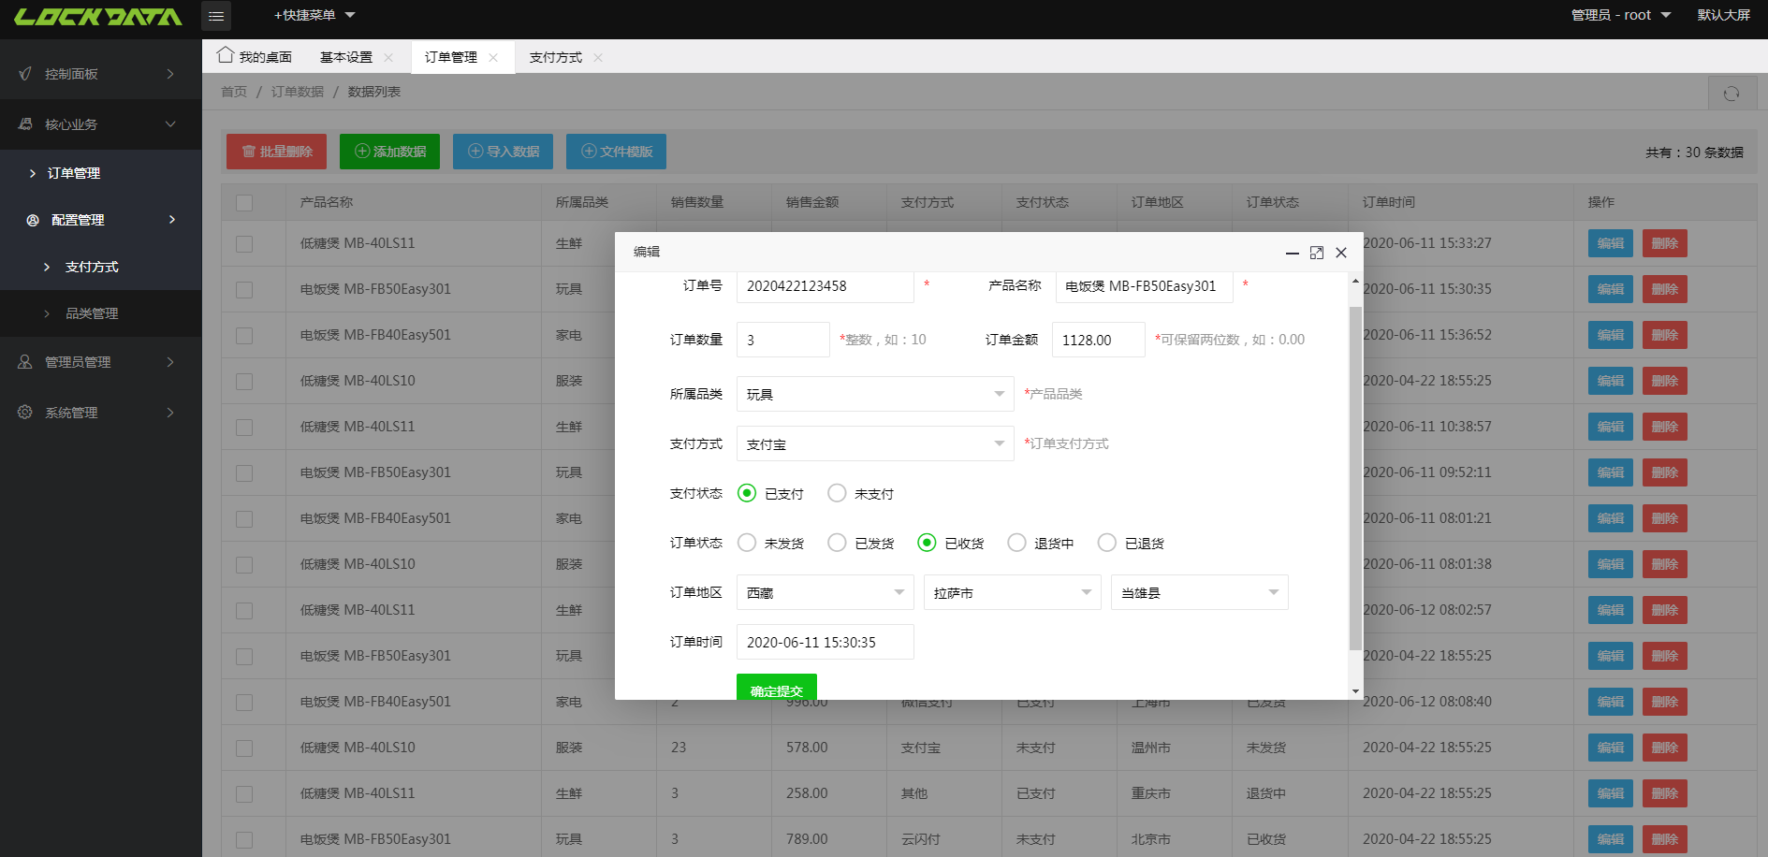1768x857 pixels.
Task: Click the 确定提交 submit button
Action: click(x=777, y=688)
